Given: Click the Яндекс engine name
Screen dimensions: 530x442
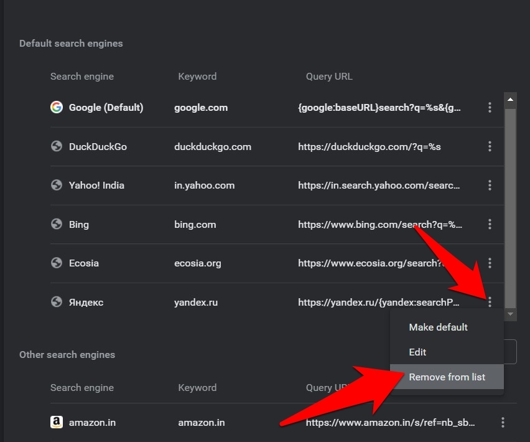Looking at the screenshot, I should pyautogui.click(x=86, y=303).
